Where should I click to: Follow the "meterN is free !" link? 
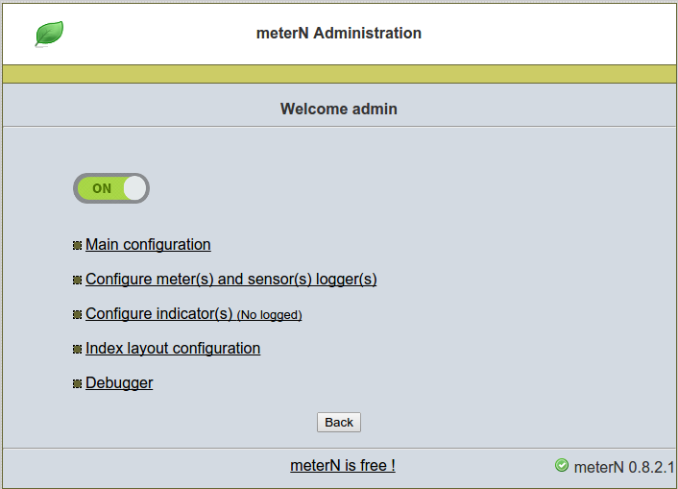point(343,466)
